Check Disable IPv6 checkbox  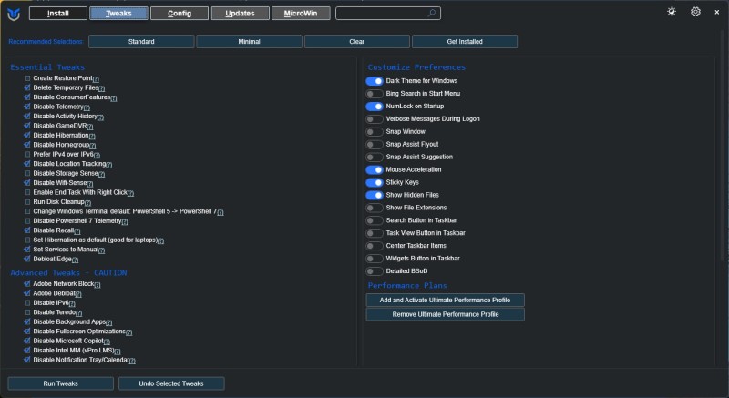click(x=27, y=302)
